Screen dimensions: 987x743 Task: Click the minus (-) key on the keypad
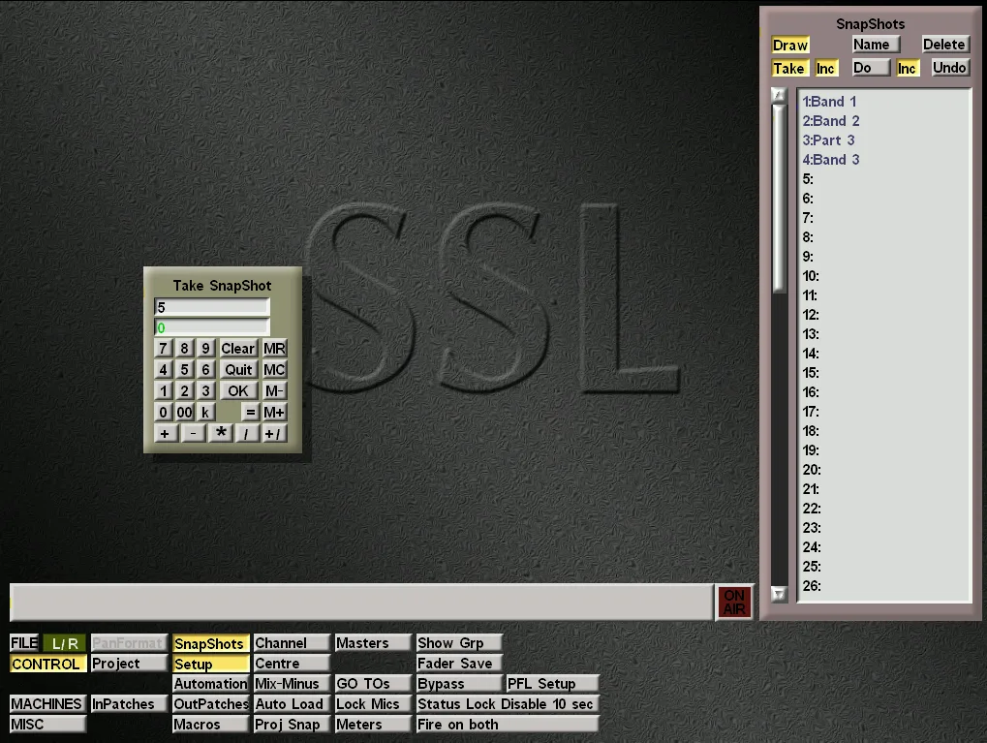point(194,433)
